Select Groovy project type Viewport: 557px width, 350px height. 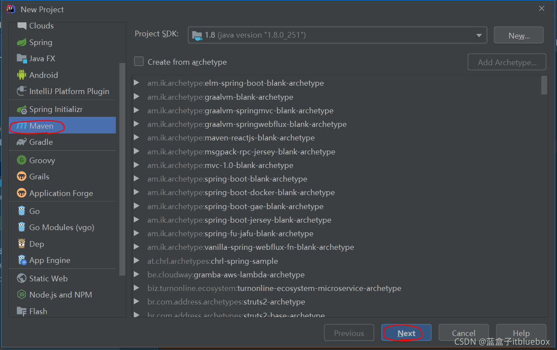pos(63,160)
